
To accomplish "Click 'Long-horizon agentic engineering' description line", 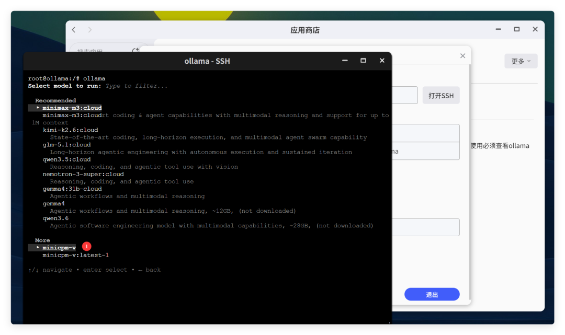I will 201,152.
